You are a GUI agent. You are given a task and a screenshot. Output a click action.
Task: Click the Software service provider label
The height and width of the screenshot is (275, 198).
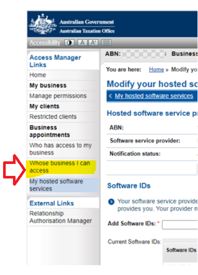coord(145,141)
